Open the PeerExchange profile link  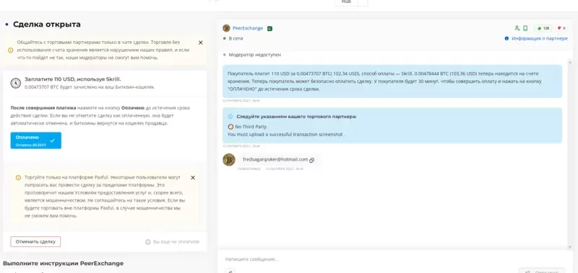[x=248, y=28]
